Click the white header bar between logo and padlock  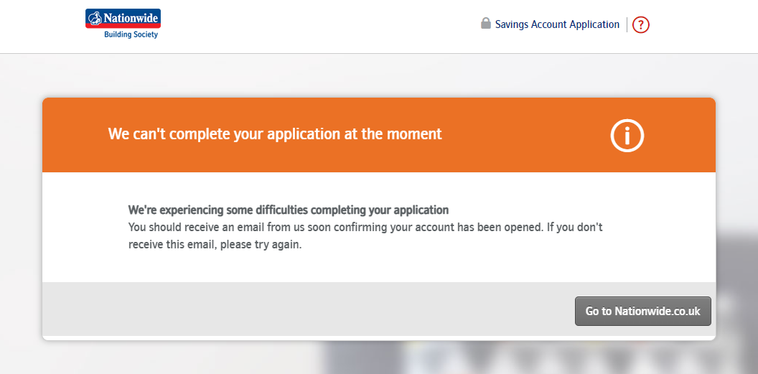[x=319, y=25]
